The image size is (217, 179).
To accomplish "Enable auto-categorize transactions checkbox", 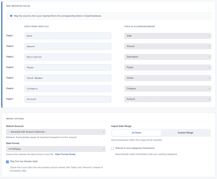I will click(x=113, y=148).
